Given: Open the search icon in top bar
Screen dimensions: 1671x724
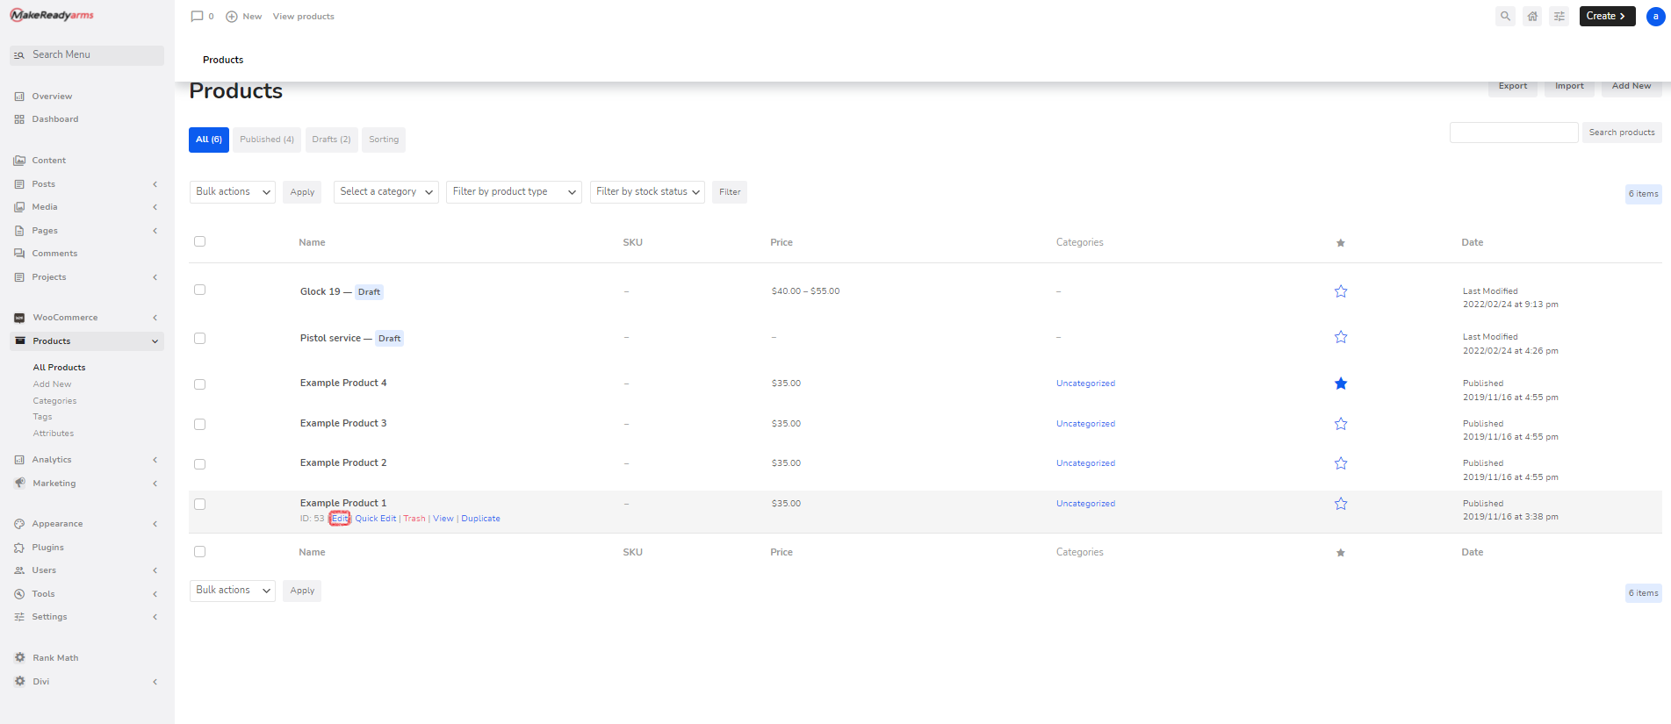Looking at the screenshot, I should pyautogui.click(x=1505, y=16).
